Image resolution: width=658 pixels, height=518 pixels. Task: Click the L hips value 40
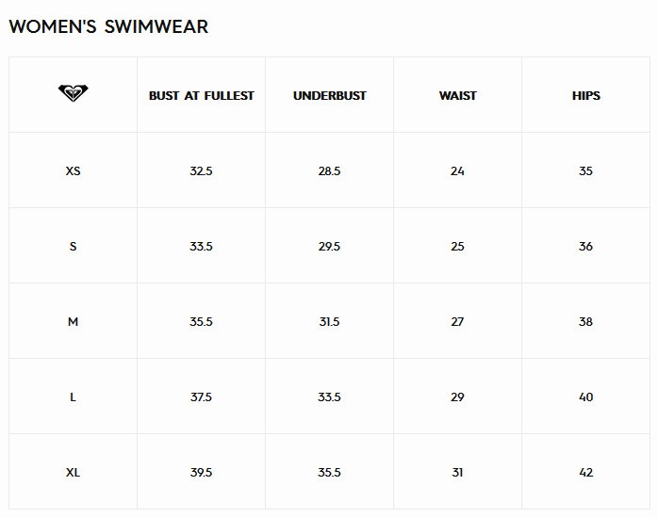[x=585, y=397]
